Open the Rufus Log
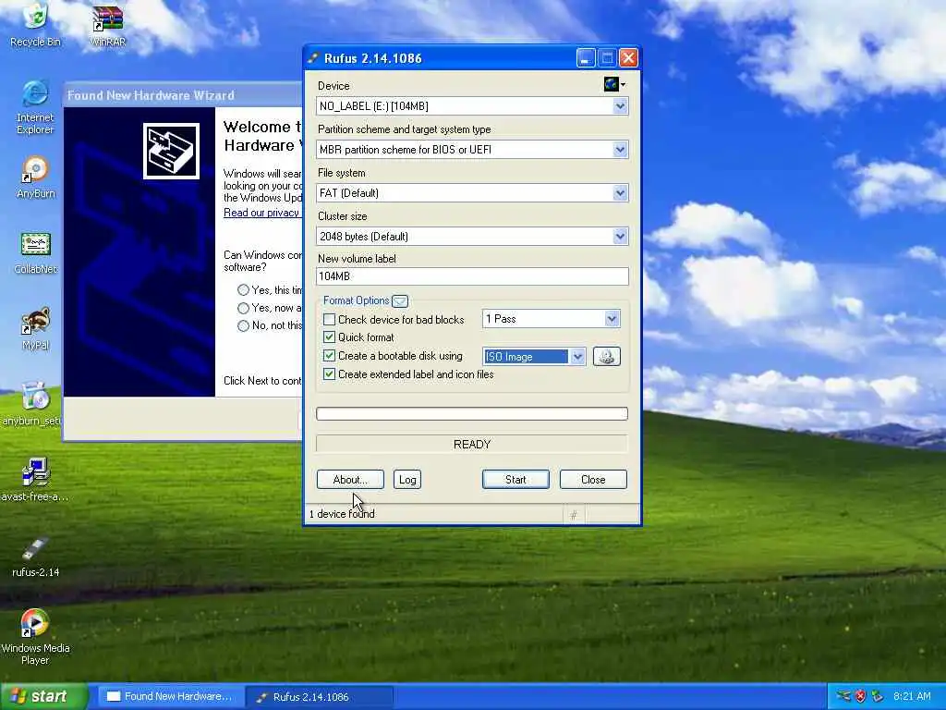The width and height of the screenshot is (946, 710). pyautogui.click(x=407, y=480)
